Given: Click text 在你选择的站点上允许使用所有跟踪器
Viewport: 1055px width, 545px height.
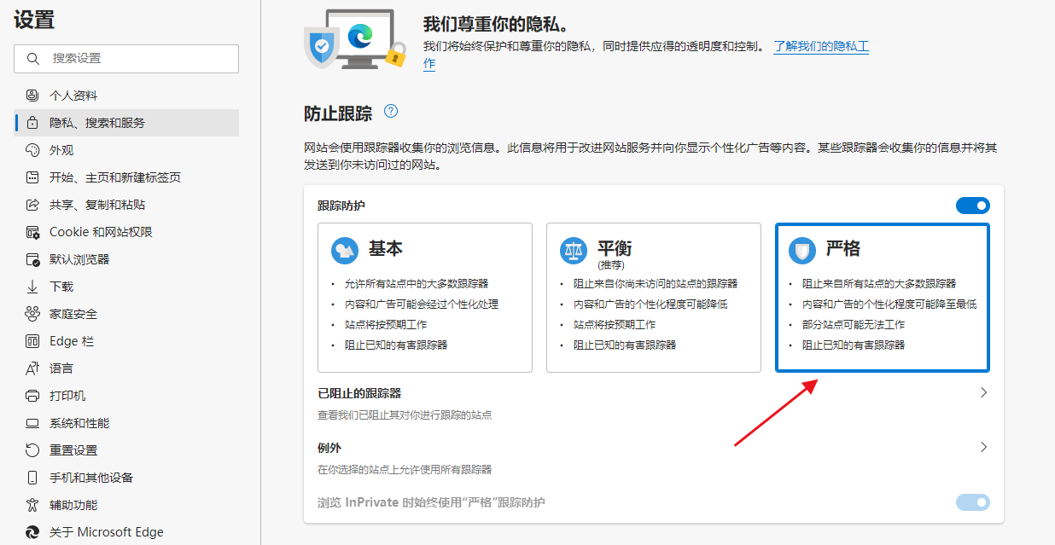Looking at the screenshot, I should [x=405, y=470].
